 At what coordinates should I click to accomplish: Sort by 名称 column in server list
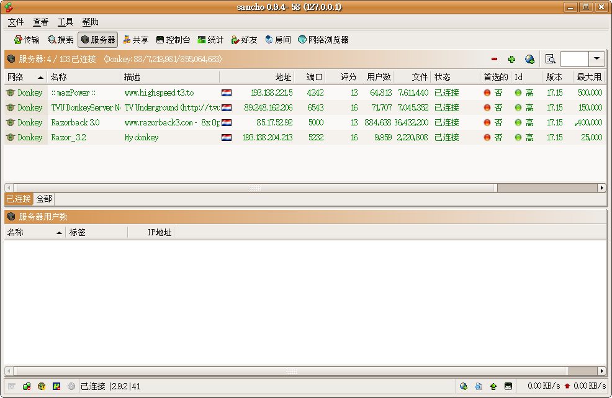tap(84, 78)
